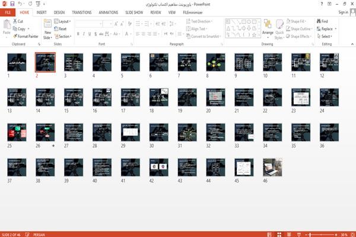Switch to the TRANSITIONS tab

click(x=82, y=12)
